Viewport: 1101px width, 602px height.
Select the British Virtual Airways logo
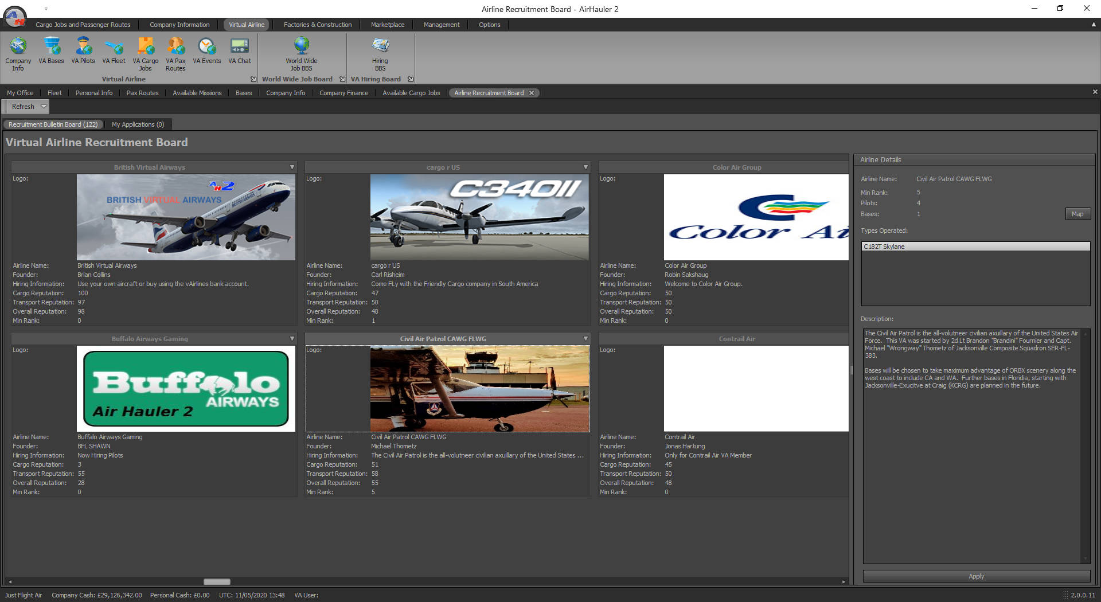186,217
